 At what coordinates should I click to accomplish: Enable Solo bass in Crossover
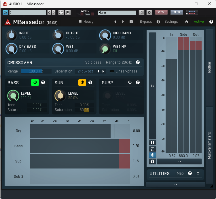(x=93, y=62)
